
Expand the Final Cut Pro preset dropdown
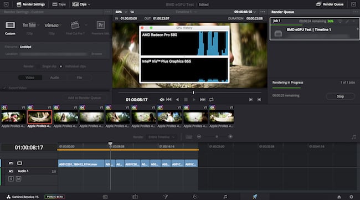pos(86,25)
